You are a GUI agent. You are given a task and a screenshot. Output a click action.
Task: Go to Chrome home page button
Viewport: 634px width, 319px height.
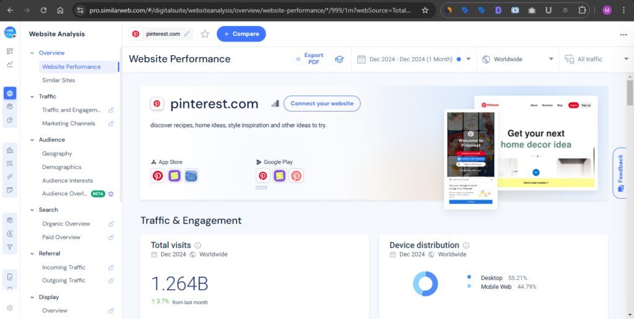(x=60, y=10)
